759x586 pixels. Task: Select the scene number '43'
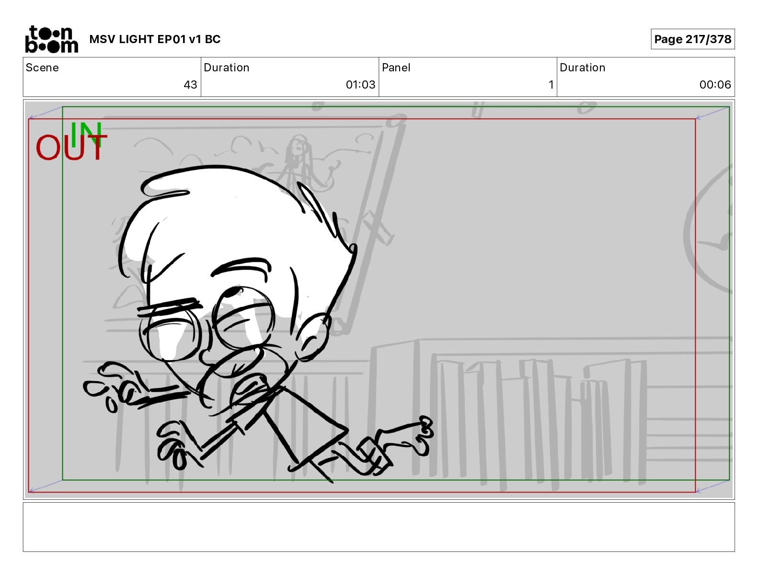tap(190, 85)
